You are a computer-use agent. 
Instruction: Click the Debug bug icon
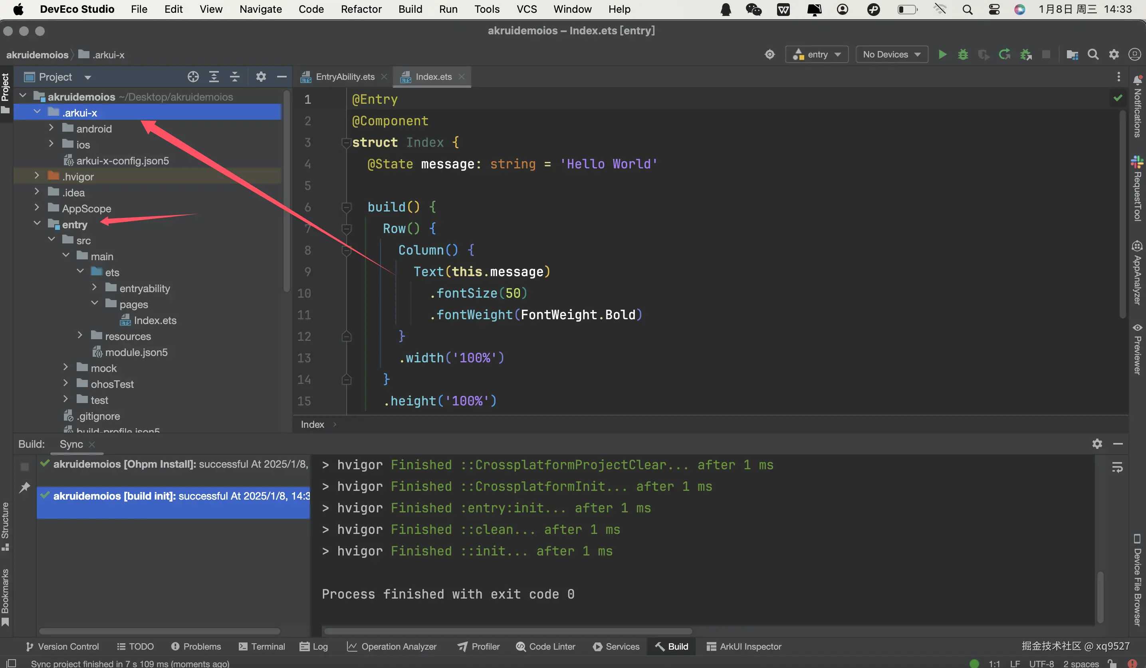(963, 55)
